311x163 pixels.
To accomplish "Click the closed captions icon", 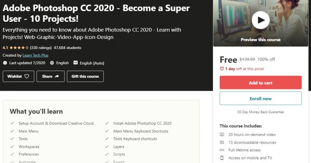I will pos(75,63).
